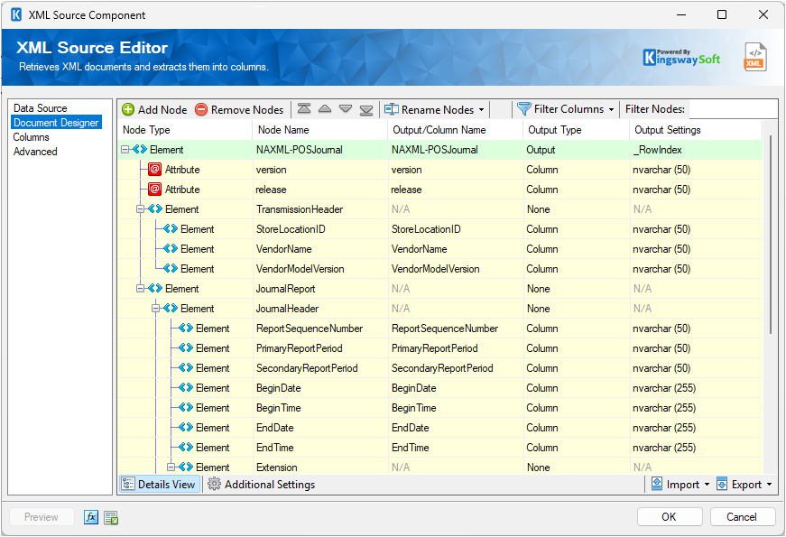Click the Node Type column header

tap(185, 130)
